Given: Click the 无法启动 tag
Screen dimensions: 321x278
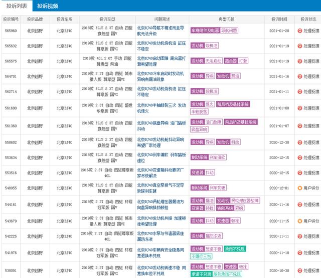Looking at the screenshot, I should point(214,61).
